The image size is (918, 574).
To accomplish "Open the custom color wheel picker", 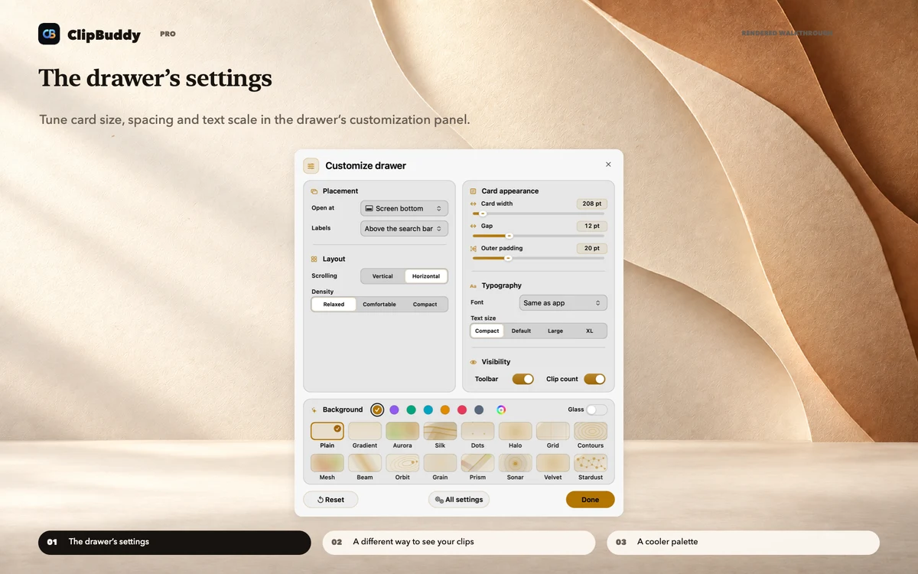I will [x=501, y=409].
